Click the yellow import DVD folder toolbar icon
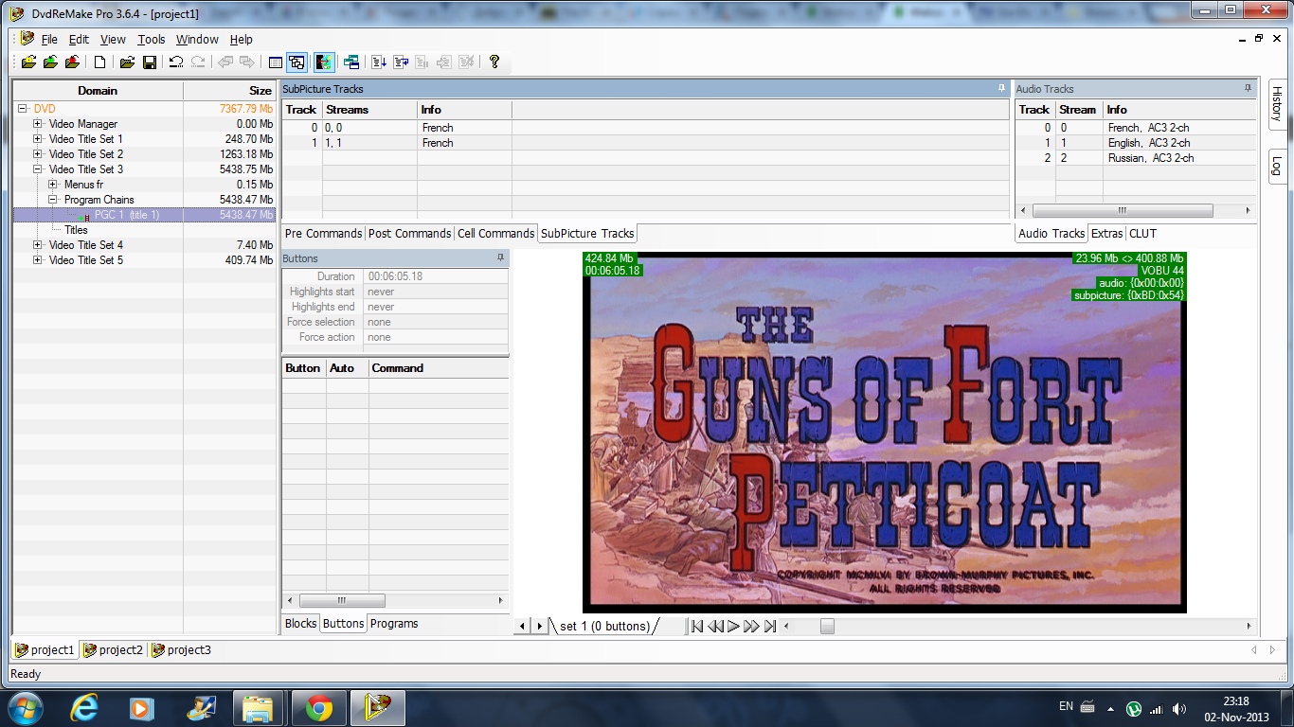This screenshot has width=1294, height=727. tap(28, 62)
